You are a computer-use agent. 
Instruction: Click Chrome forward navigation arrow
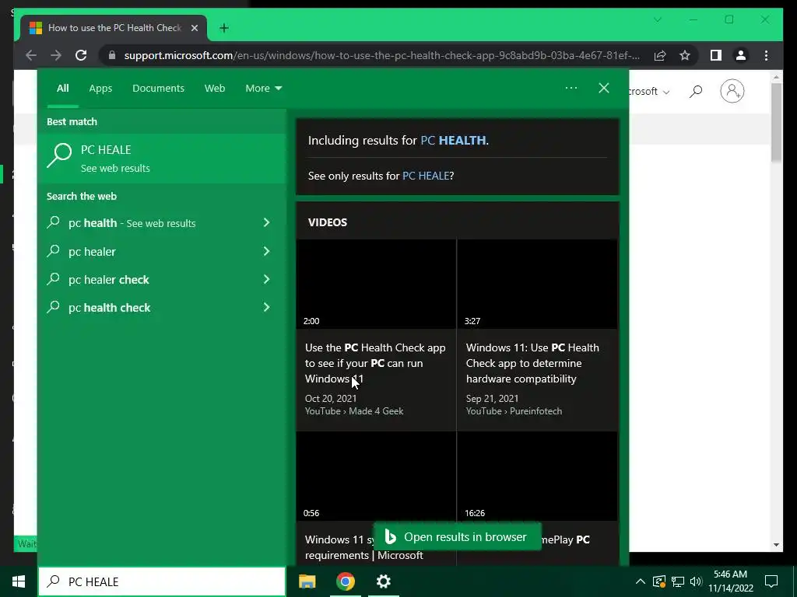(56, 55)
